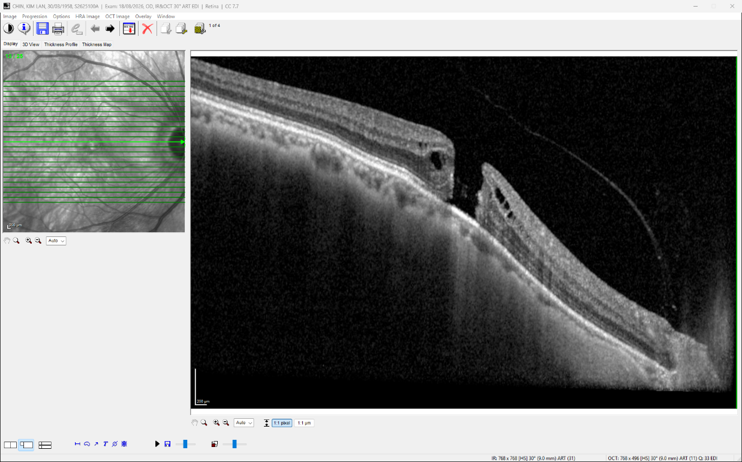Open the Progression menu
742x462 pixels.
point(35,16)
